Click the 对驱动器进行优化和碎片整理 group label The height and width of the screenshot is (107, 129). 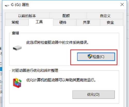(35, 70)
